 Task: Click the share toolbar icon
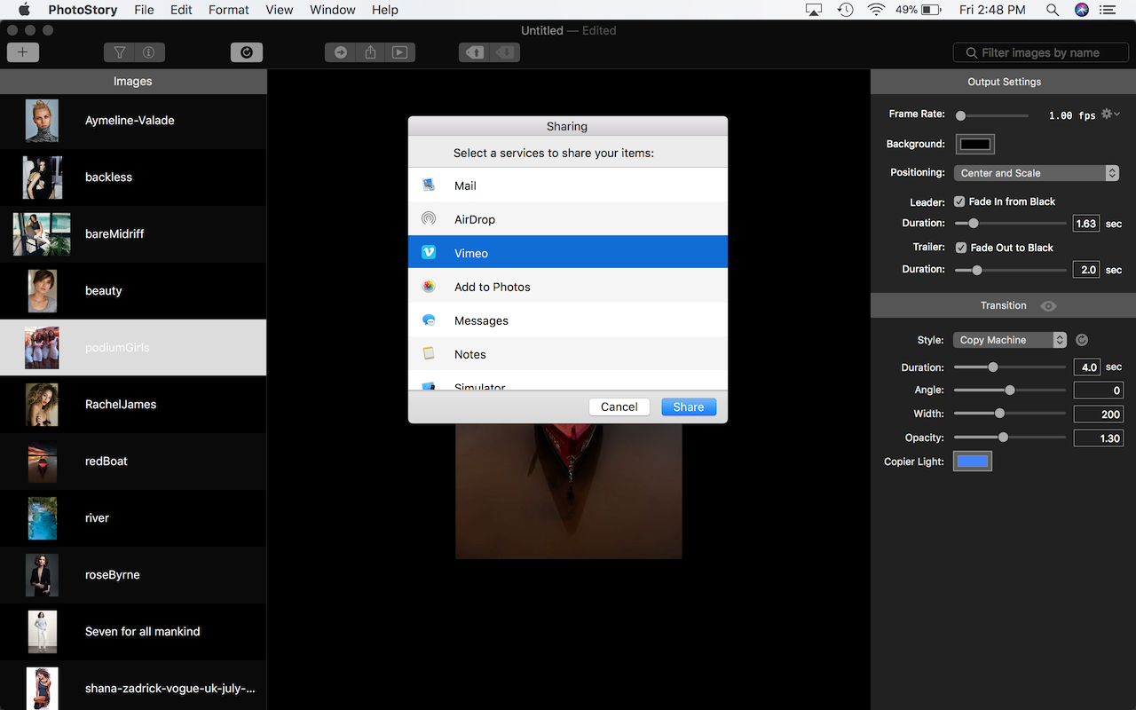[370, 52]
